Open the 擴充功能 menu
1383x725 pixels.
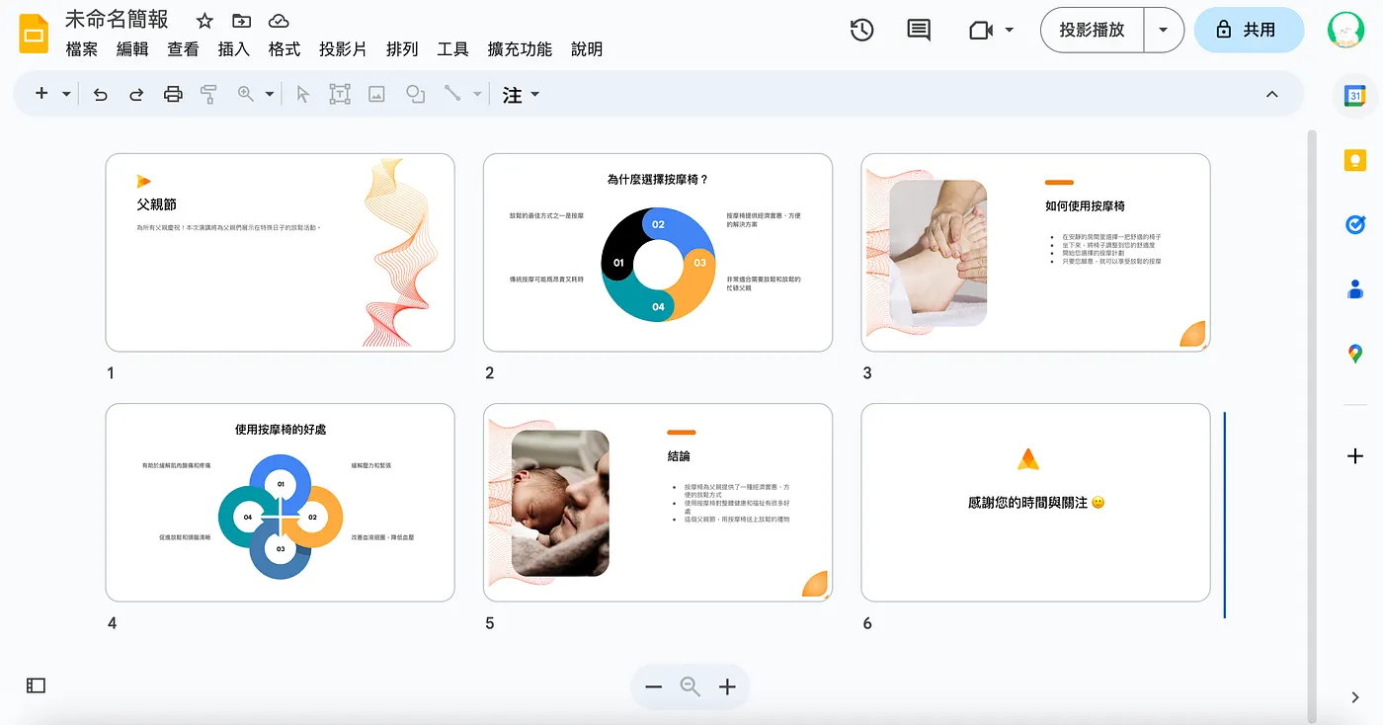click(520, 49)
